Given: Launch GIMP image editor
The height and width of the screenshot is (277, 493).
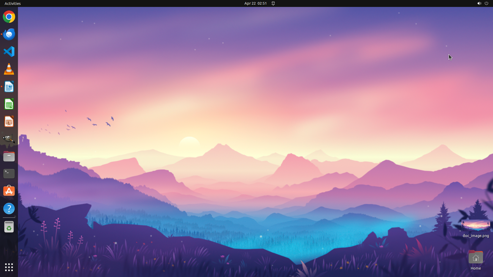Looking at the screenshot, I should (x=9, y=139).
